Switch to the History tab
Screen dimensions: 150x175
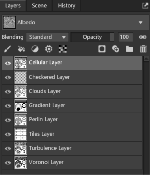(67, 5)
